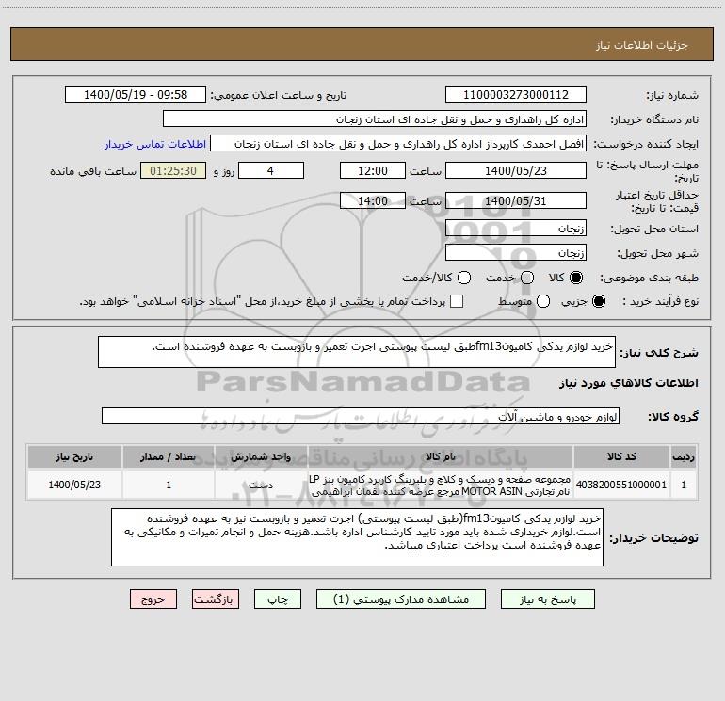Click the ردیف column header
This screenshot has height=701, width=725.
684,456
